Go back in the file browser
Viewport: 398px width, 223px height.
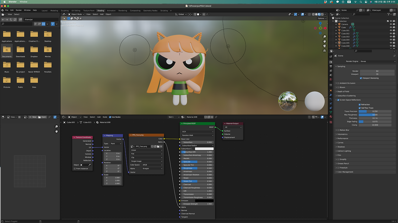pyautogui.click(x=3, y=19)
